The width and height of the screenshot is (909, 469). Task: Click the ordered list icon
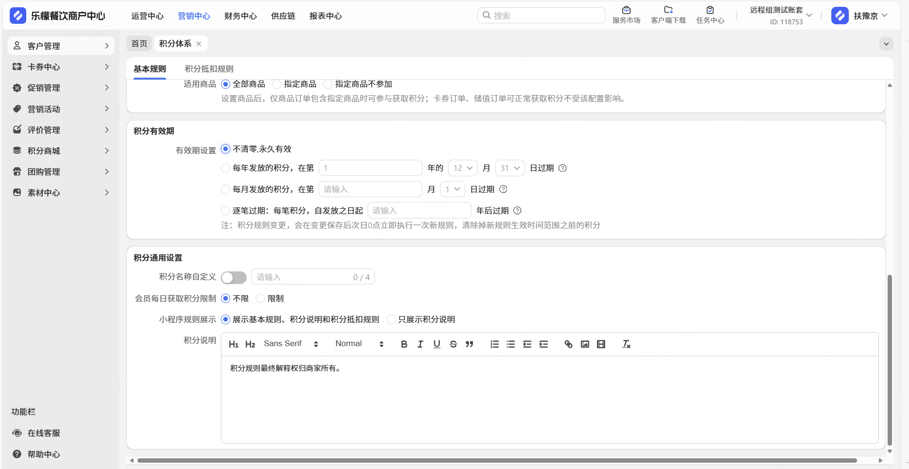tap(494, 344)
